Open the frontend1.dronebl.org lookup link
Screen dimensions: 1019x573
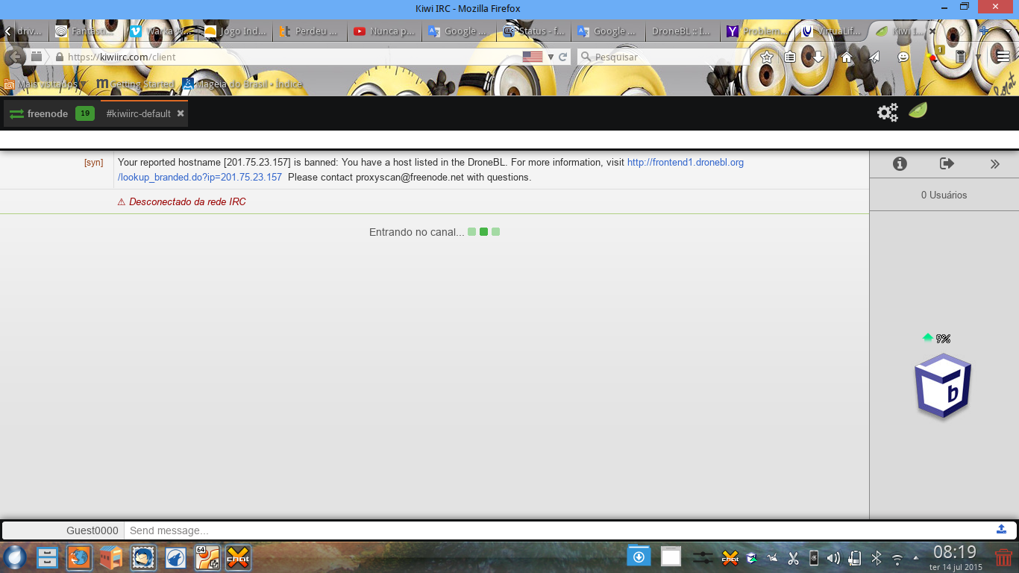point(685,162)
